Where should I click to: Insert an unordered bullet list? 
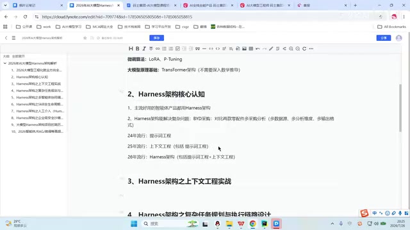click(164, 49)
